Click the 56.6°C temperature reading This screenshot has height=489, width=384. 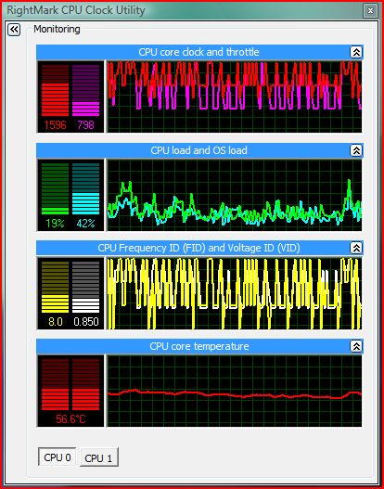[x=70, y=418]
